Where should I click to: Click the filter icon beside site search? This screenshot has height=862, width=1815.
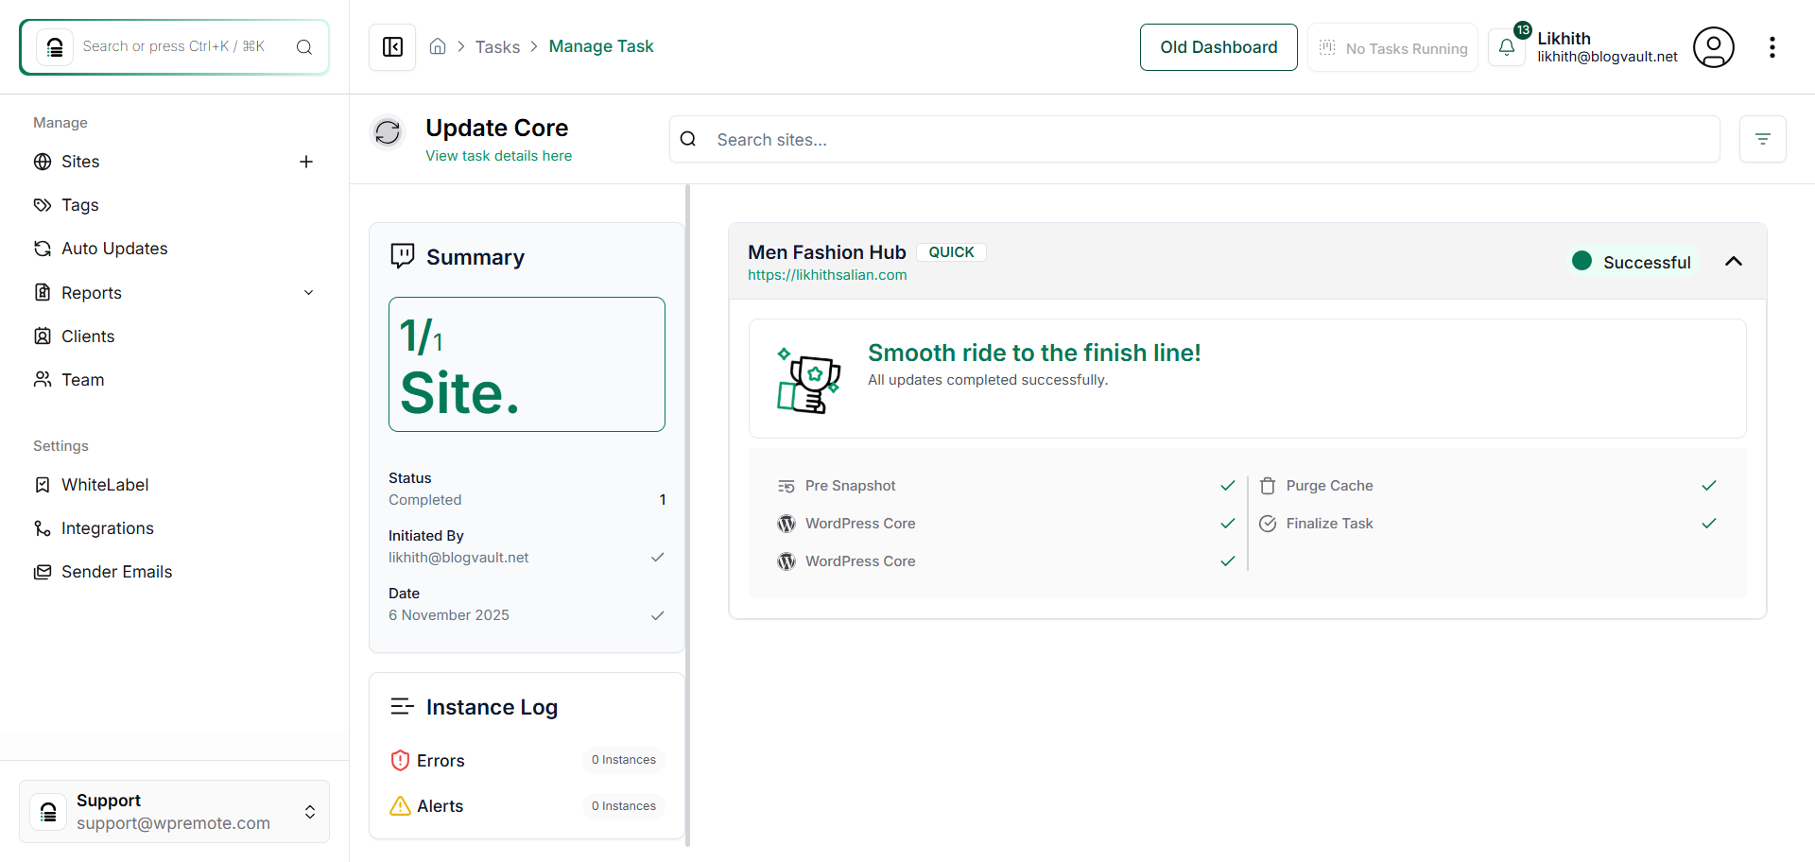(x=1763, y=139)
